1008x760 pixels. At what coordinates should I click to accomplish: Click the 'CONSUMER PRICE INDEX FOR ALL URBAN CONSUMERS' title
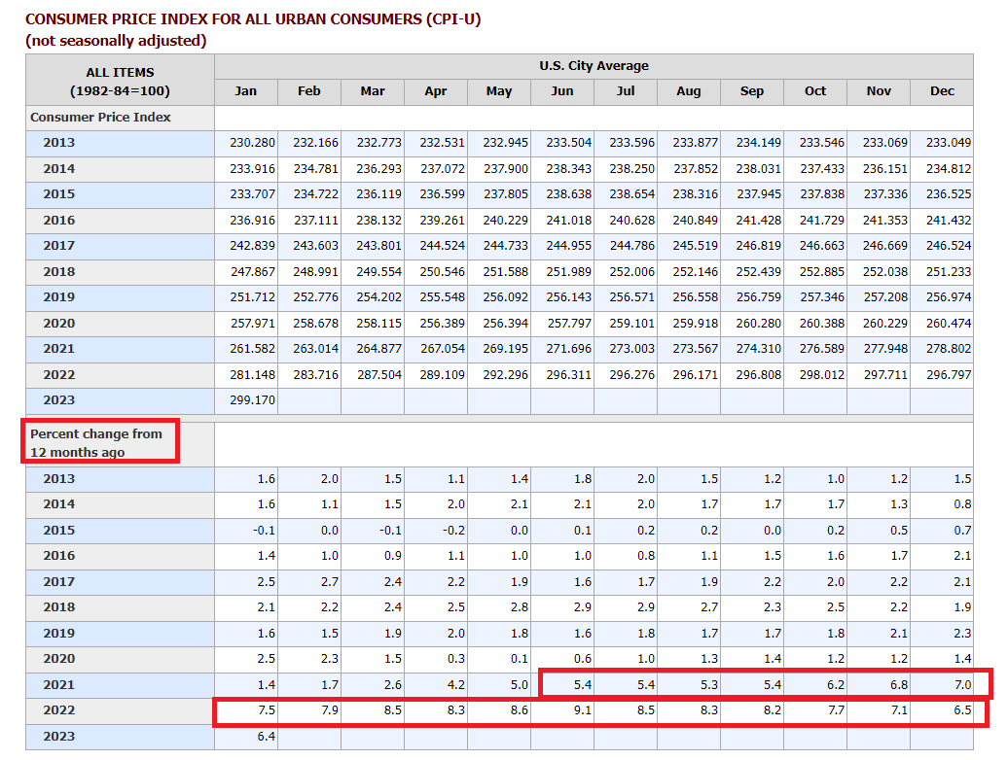point(253,19)
